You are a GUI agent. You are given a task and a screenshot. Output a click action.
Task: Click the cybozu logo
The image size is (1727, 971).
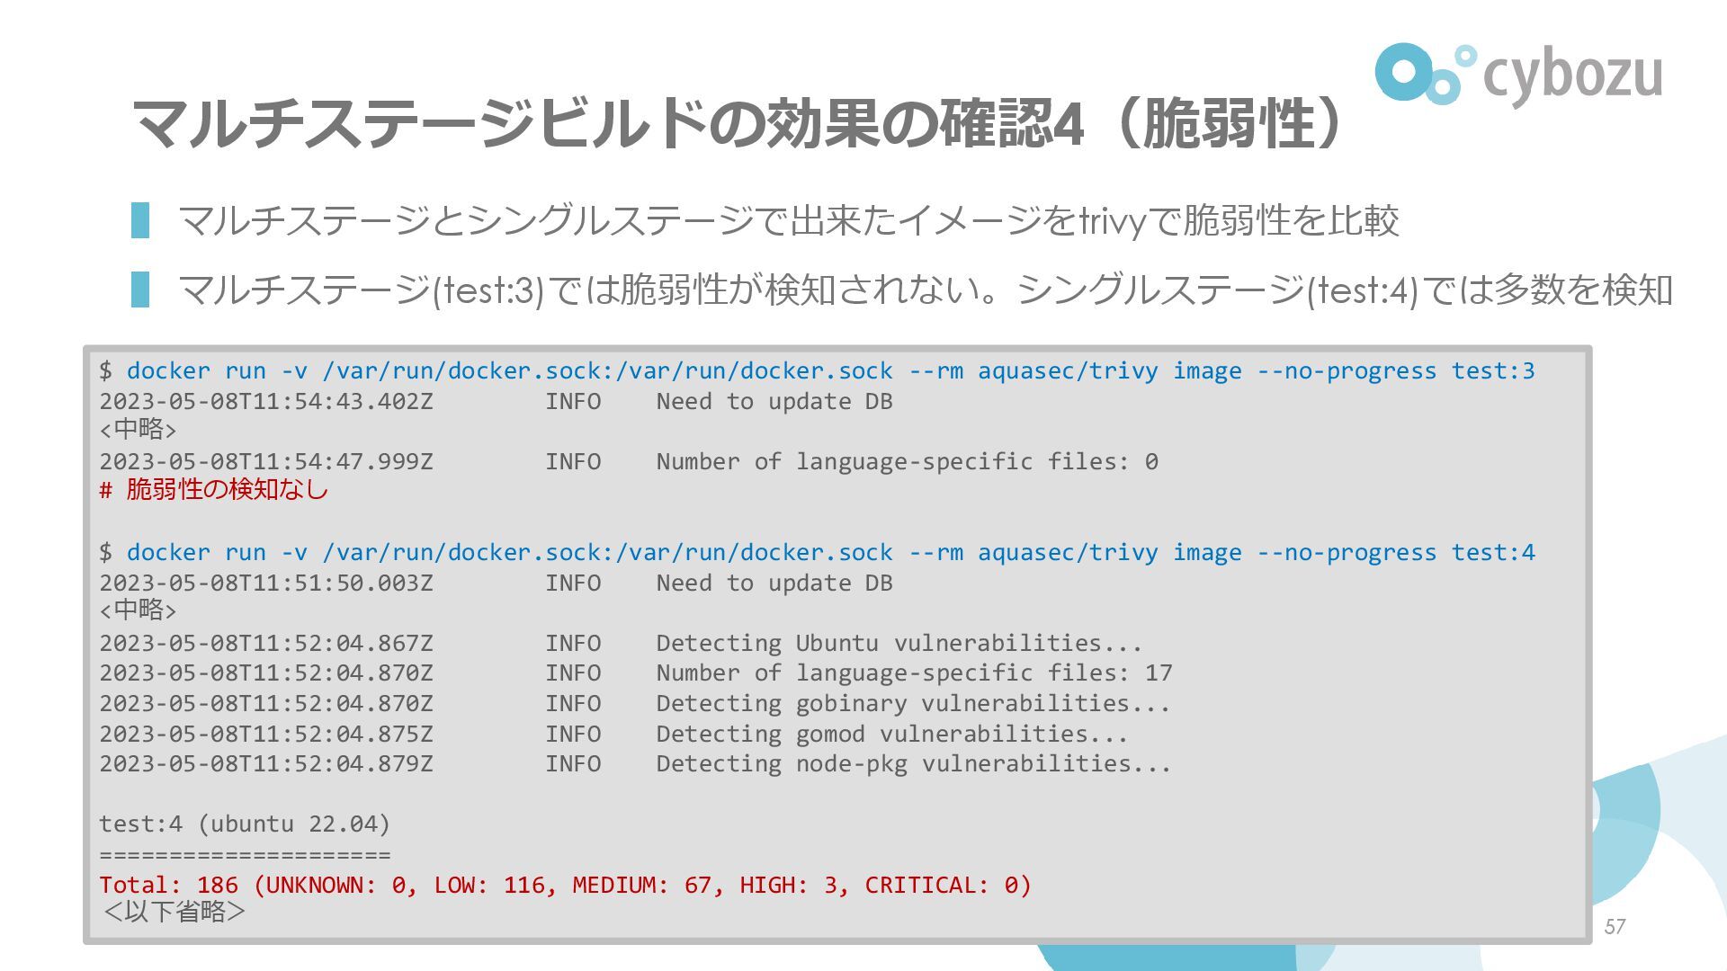point(1518,74)
